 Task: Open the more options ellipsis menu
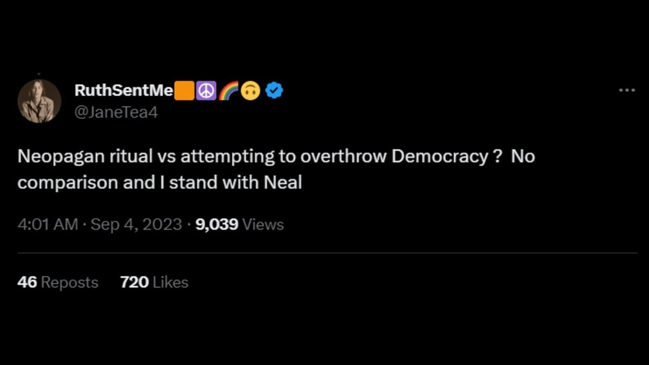tap(626, 91)
